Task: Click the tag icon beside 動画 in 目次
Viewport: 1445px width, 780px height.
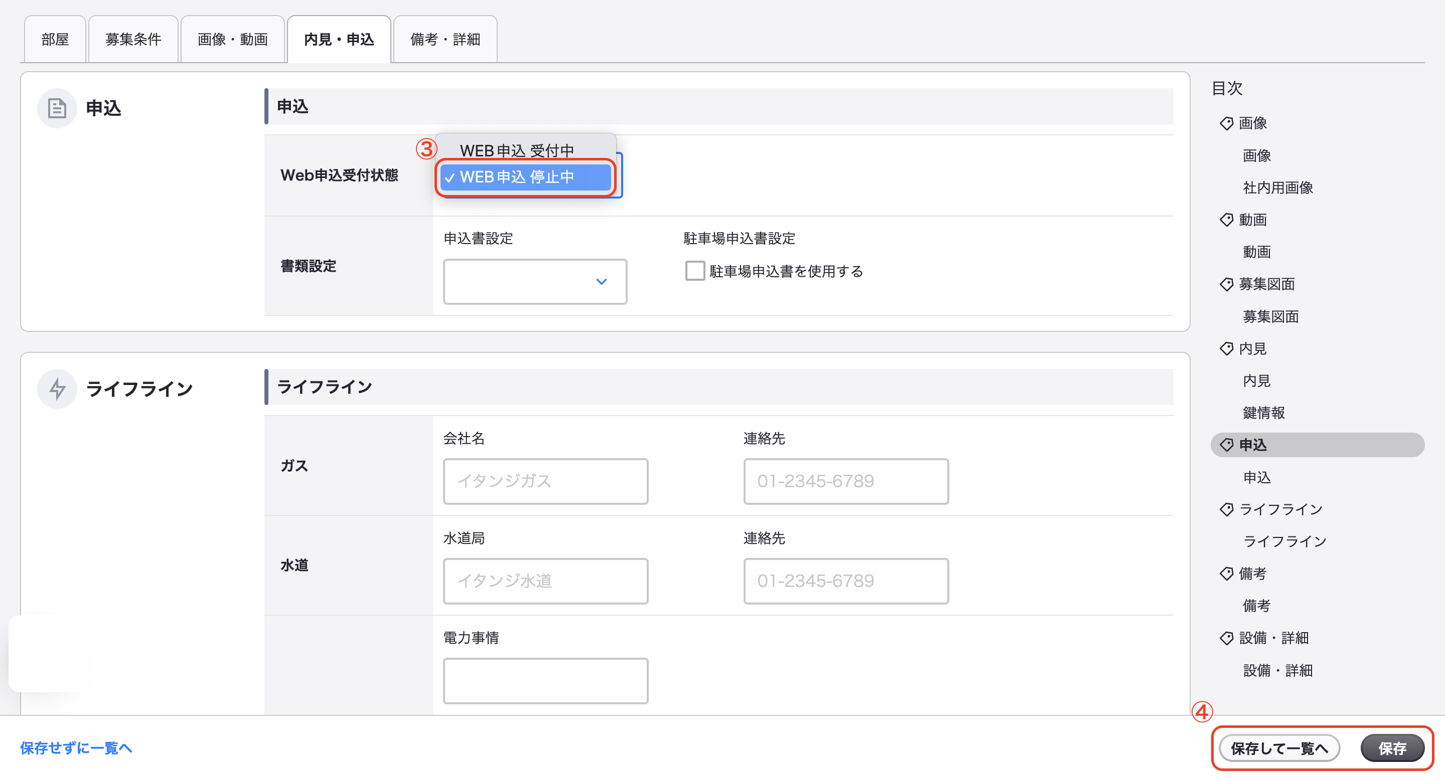Action: click(x=1226, y=220)
